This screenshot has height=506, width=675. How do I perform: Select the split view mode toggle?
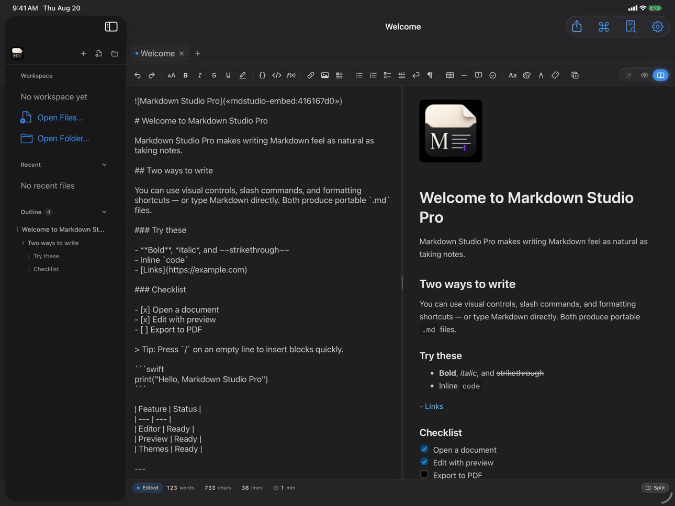coord(661,75)
